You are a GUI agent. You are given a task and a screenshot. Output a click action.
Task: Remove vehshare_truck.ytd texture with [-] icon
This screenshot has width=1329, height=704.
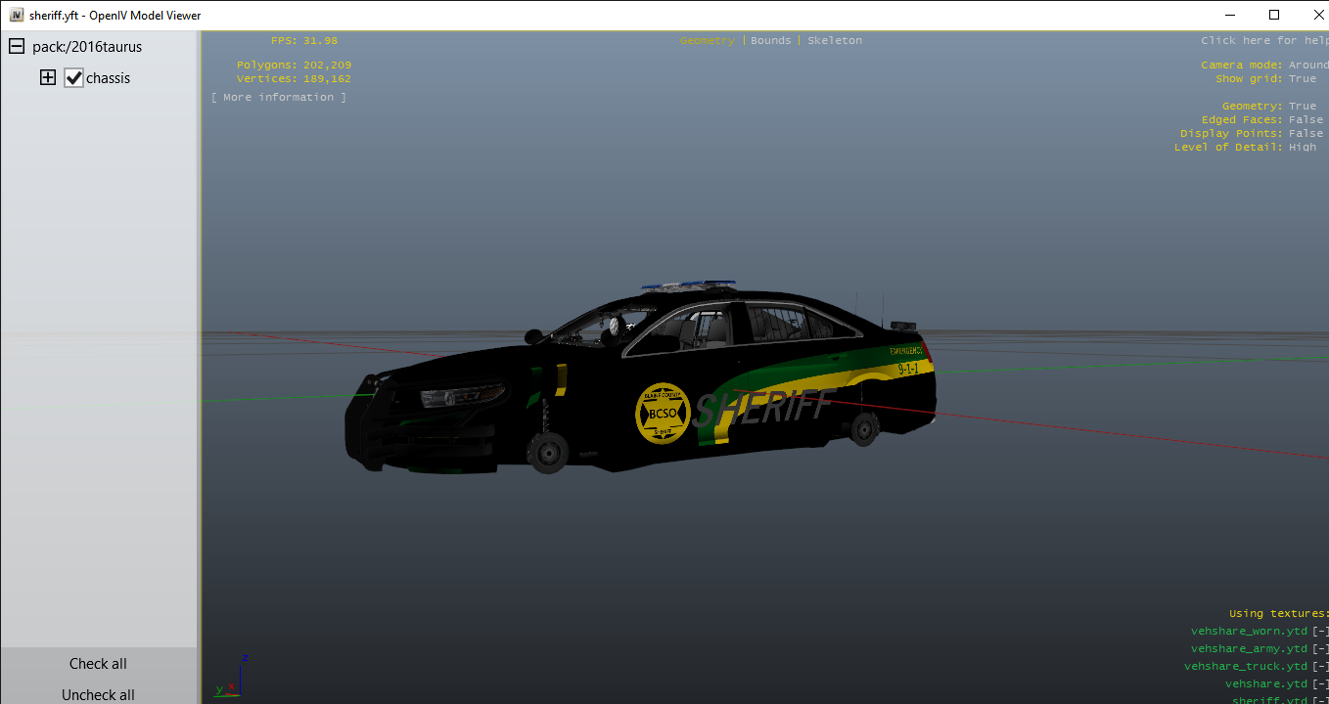pos(1320,667)
